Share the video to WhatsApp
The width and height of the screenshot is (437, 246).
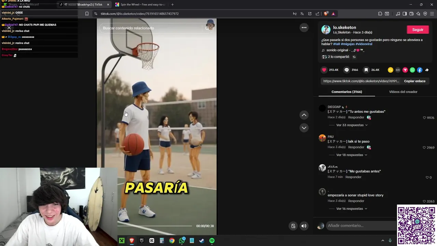tap(412, 70)
